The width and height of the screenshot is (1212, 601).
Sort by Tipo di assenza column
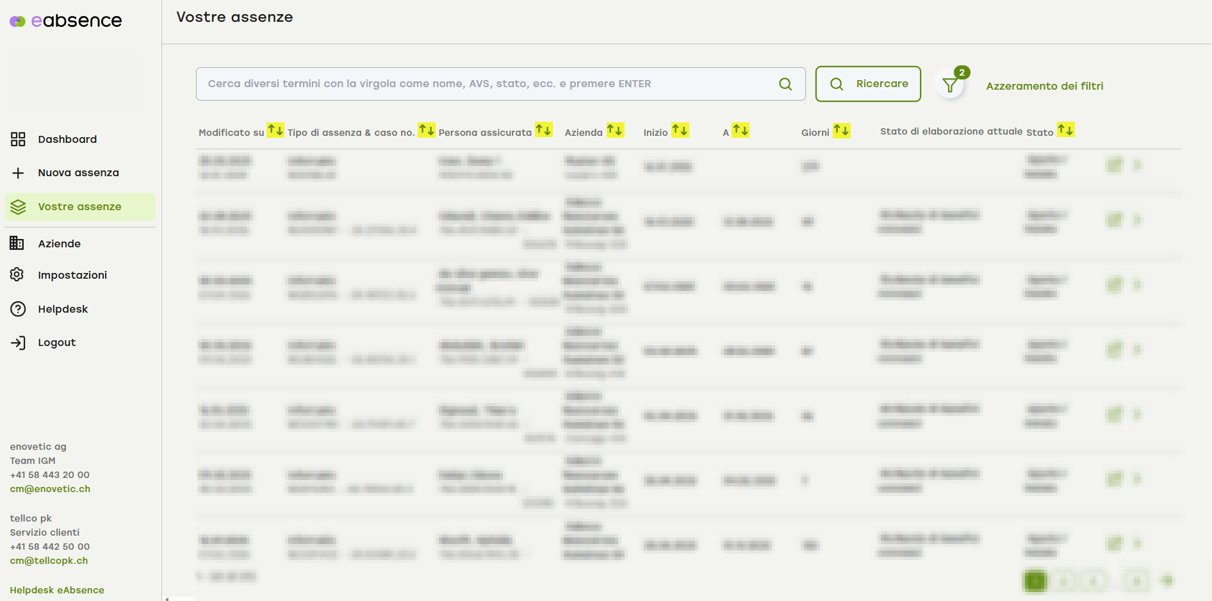pos(426,131)
